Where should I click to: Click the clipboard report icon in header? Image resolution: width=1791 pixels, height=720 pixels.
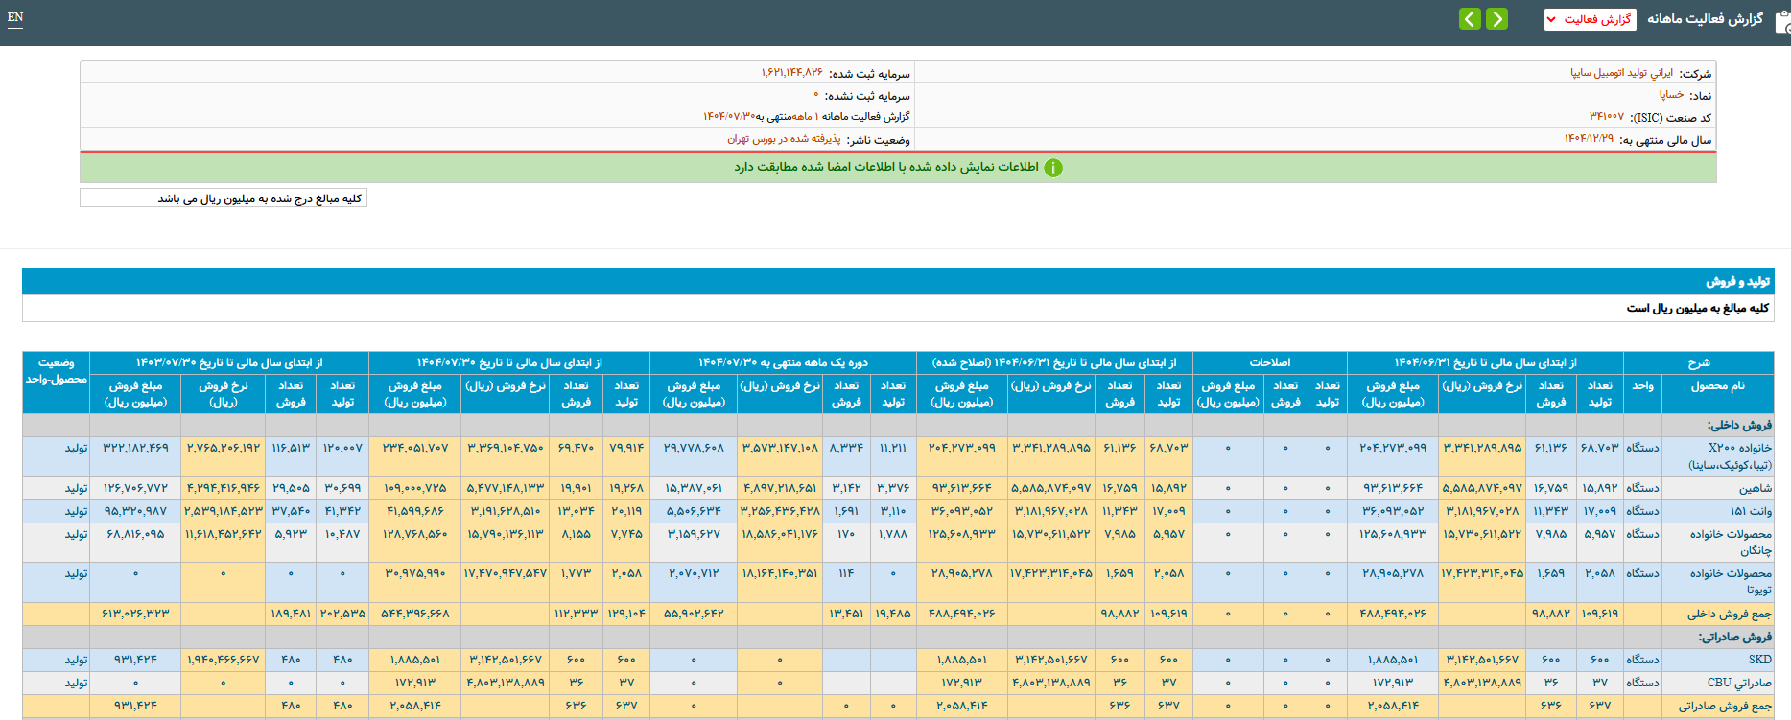click(x=1782, y=20)
